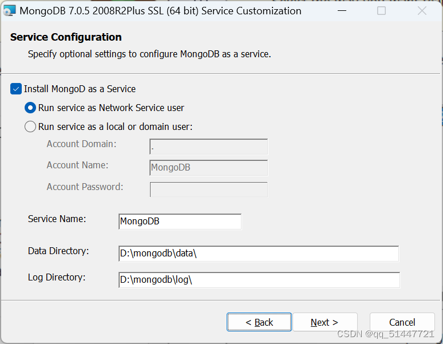Click the Service Name label
Image resolution: width=443 pixels, height=344 pixels.
click(x=57, y=219)
